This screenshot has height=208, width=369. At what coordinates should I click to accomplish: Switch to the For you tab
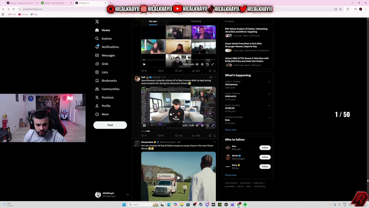pos(153,21)
